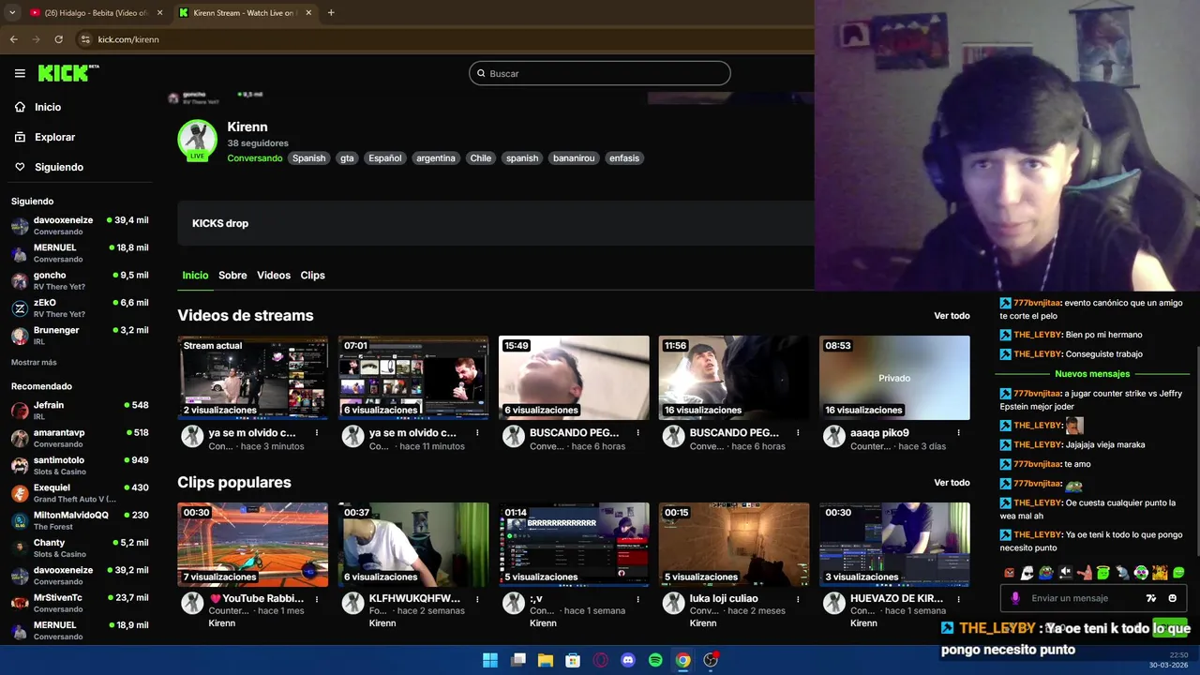Open the smiley emoji picker in chat
The image size is (1200, 675).
pos(1173,598)
